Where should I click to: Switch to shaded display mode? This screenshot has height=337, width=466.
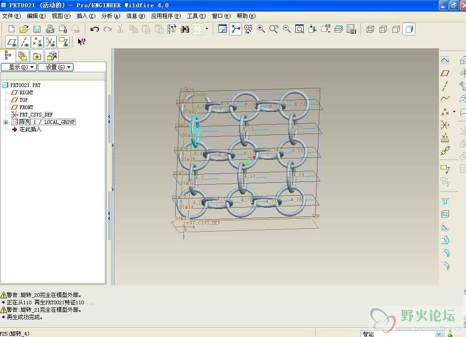tap(409, 29)
